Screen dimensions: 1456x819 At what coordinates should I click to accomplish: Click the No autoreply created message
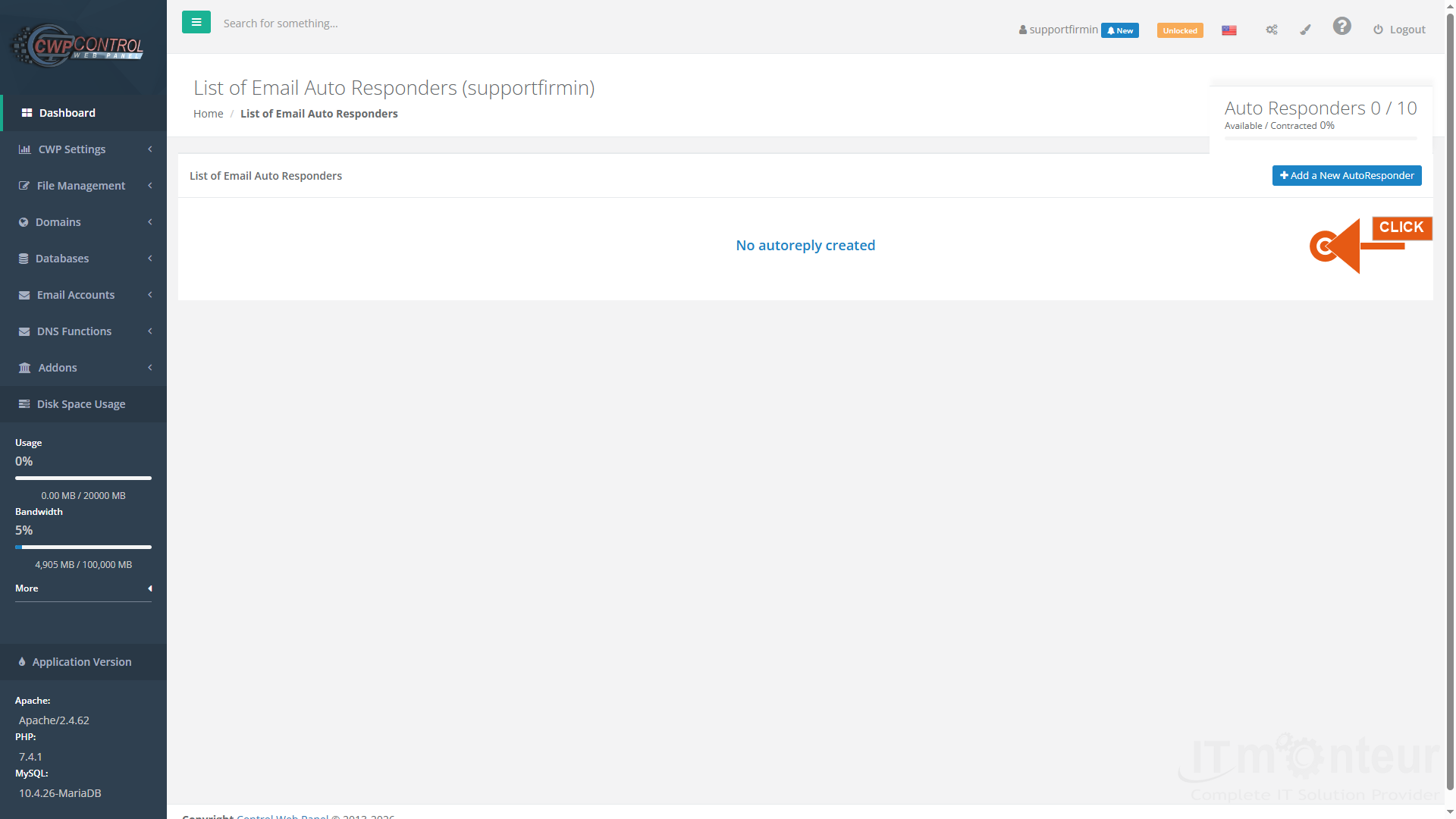point(805,246)
